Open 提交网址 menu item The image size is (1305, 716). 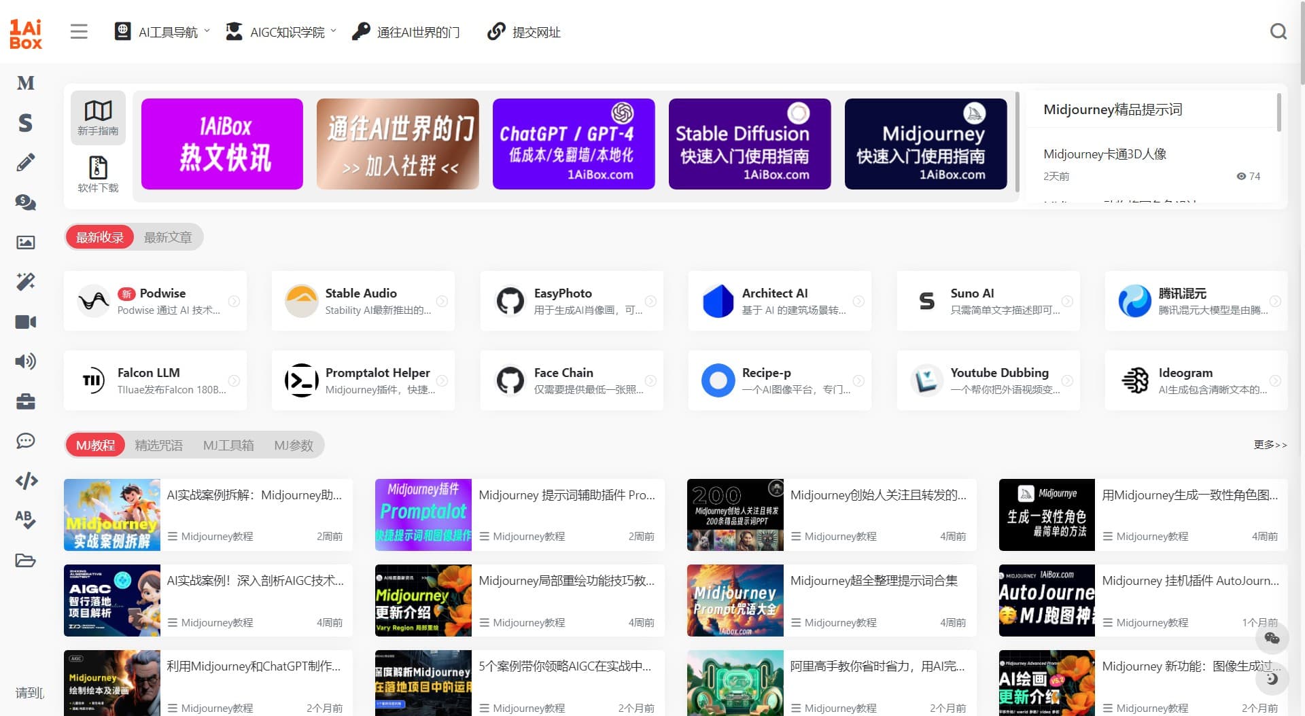(x=524, y=32)
